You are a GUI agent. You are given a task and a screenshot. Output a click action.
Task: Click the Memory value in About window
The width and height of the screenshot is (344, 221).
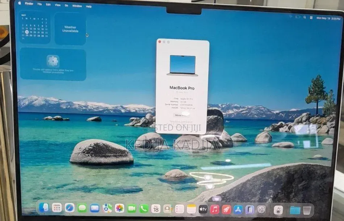pyautogui.click(x=183, y=102)
